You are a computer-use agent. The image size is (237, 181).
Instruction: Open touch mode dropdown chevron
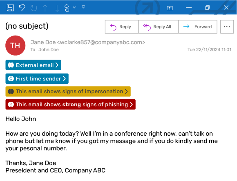74,7
